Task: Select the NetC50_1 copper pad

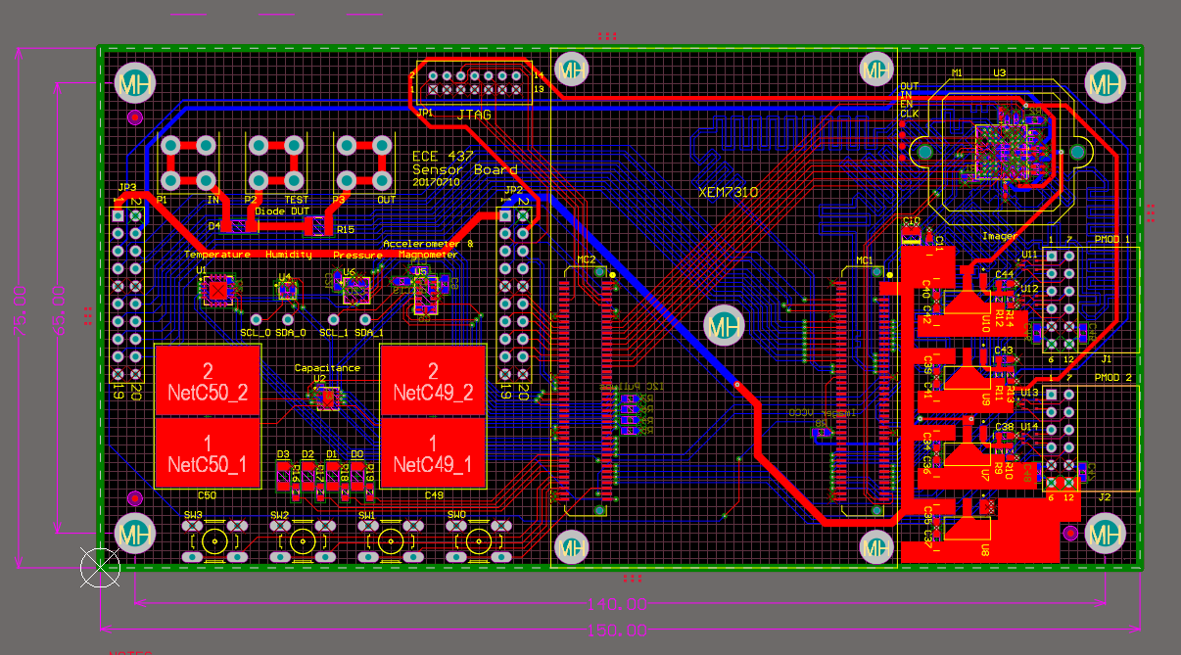Action: tap(208, 452)
